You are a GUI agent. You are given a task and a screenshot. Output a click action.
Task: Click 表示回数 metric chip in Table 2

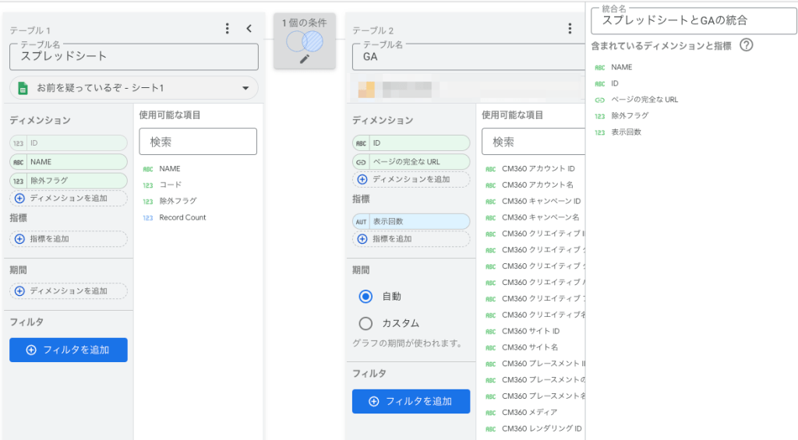pyautogui.click(x=411, y=222)
